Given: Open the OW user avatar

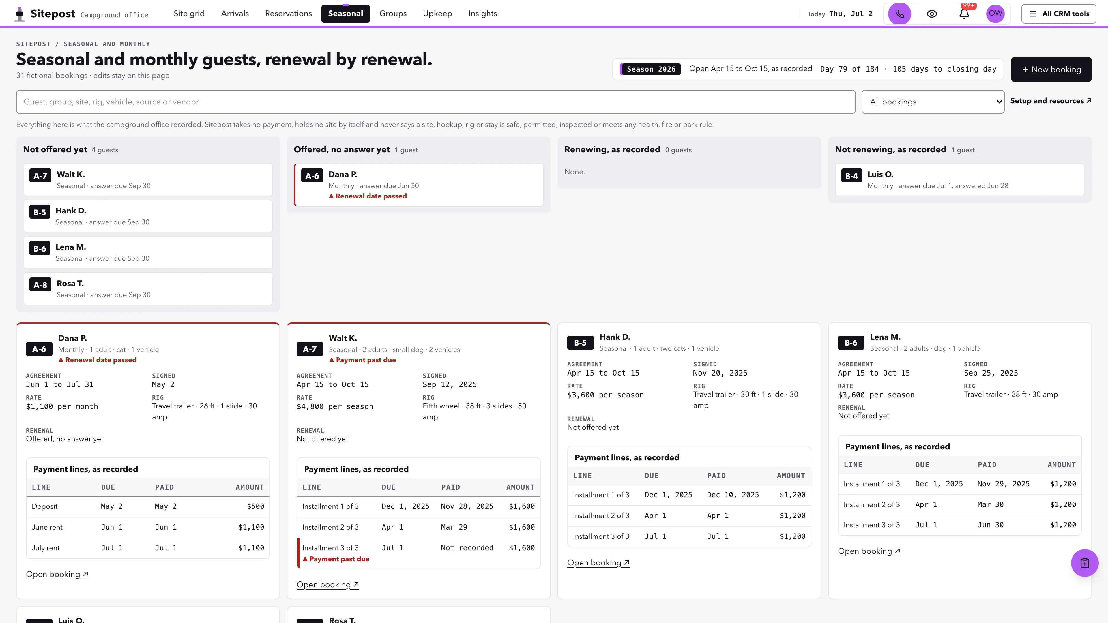Looking at the screenshot, I should [995, 14].
